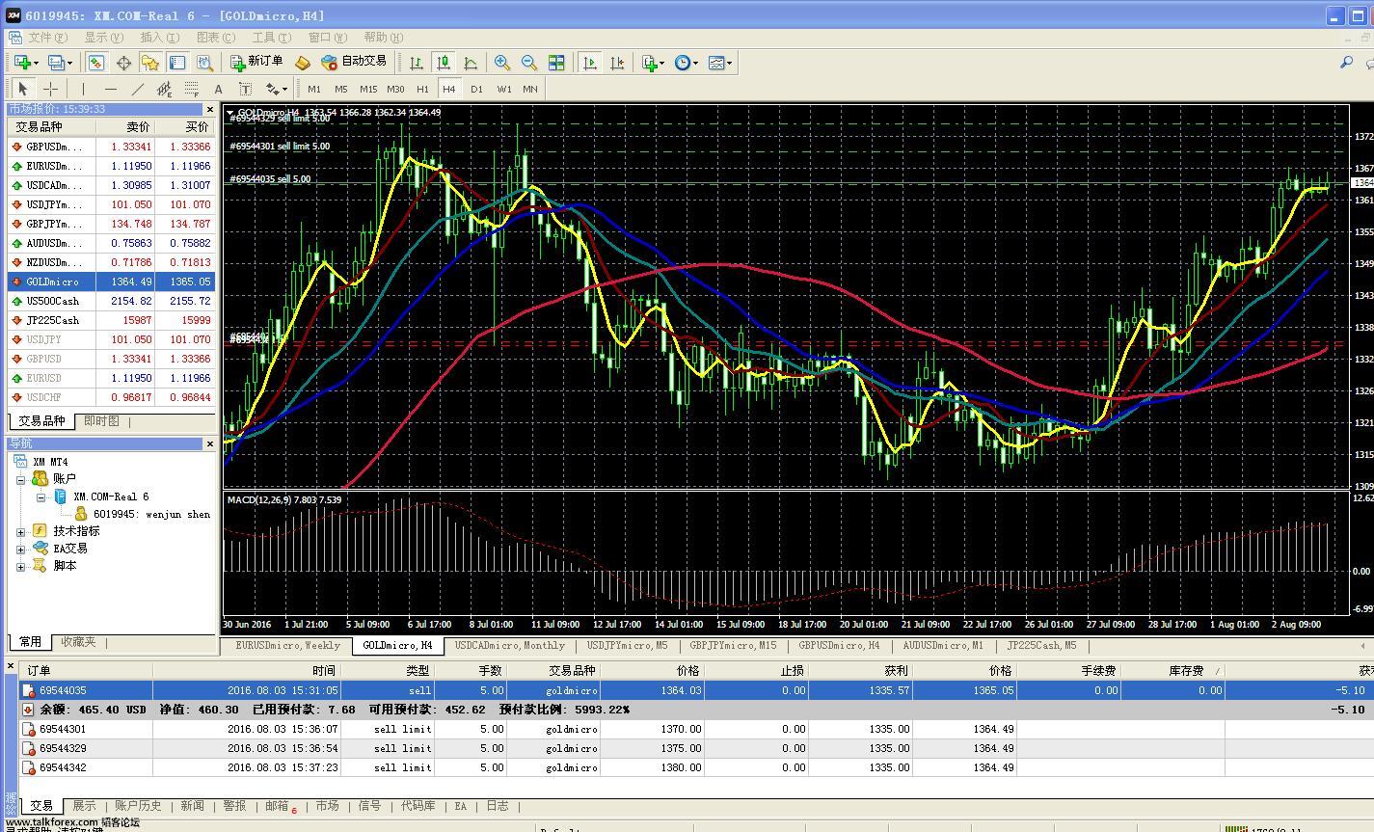Select order 69544301 sell limit row
Image resolution: width=1374 pixels, height=832 pixels.
point(696,729)
